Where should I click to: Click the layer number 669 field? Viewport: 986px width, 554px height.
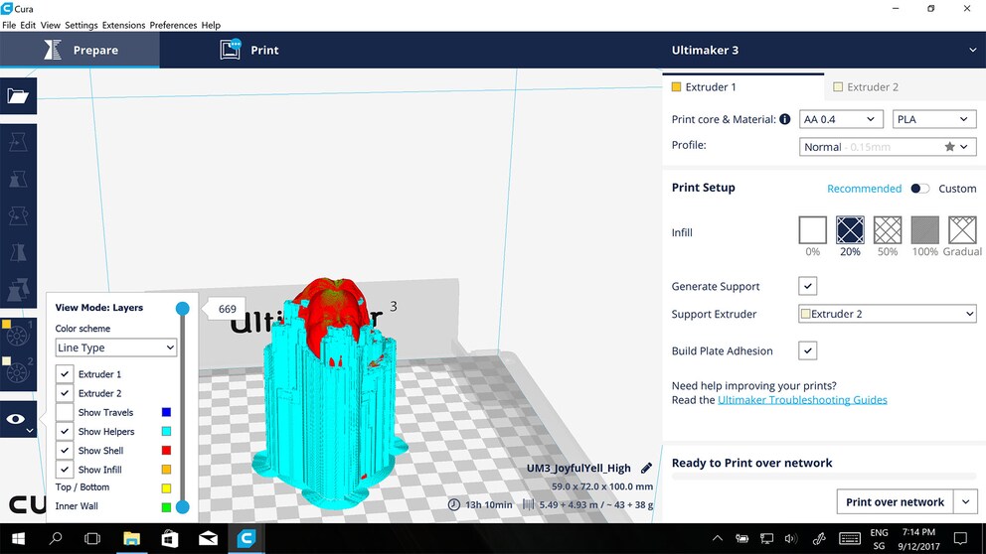click(227, 309)
